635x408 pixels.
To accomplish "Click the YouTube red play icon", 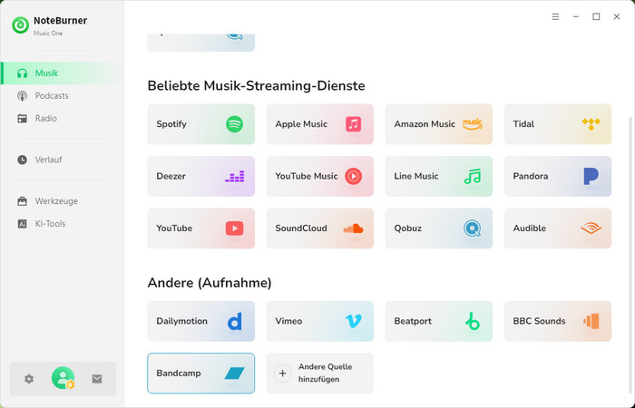I will 234,228.
